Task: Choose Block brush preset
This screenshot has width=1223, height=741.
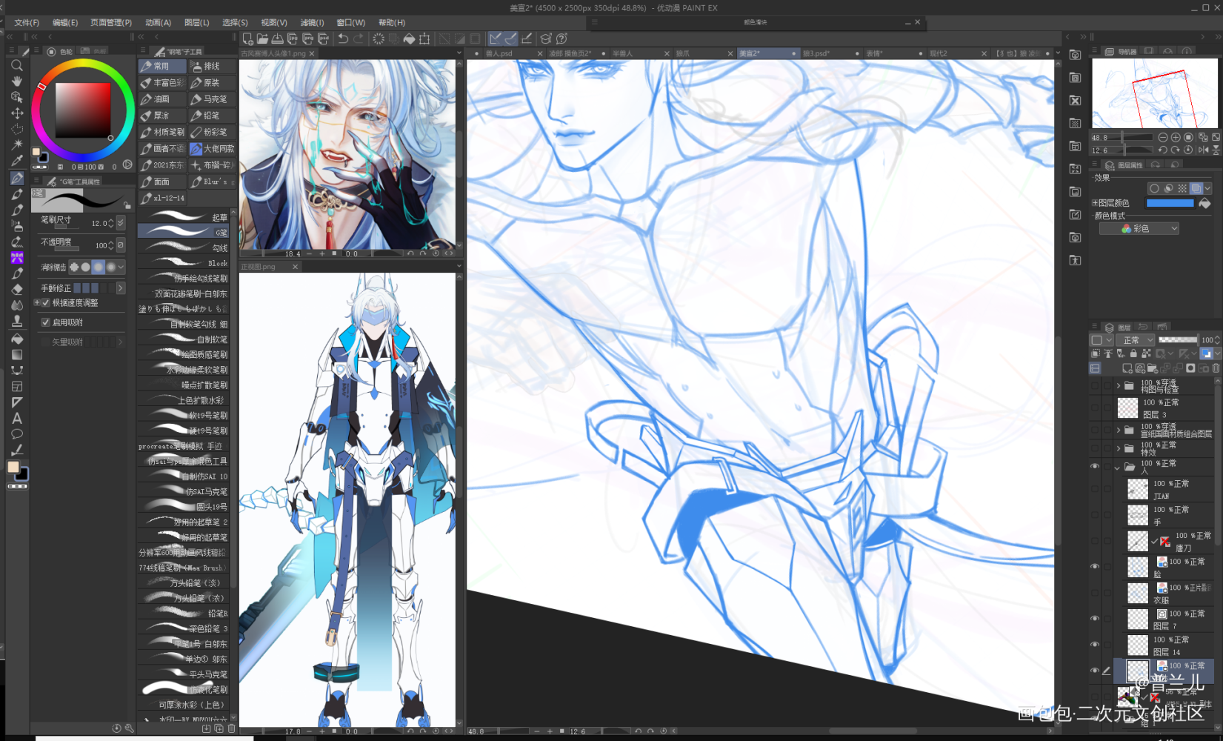Action: pyautogui.click(x=184, y=262)
